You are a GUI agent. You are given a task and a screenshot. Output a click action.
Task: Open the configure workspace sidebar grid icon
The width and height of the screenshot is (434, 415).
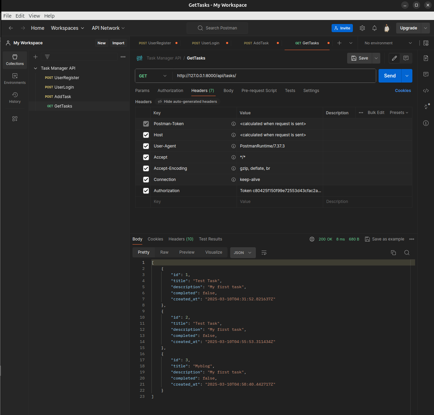(x=15, y=119)
